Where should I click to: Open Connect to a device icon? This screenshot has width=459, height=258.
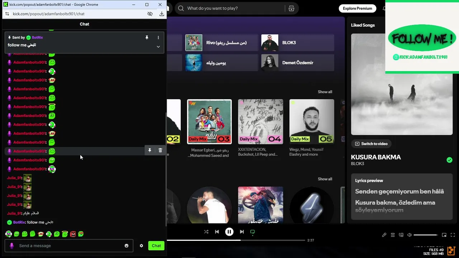point(401,235)
